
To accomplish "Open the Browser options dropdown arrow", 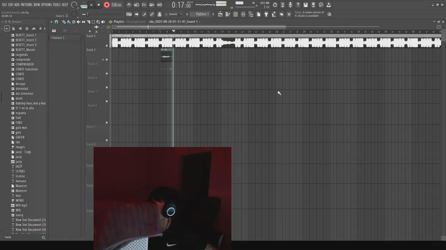I will tap(2, 22).
